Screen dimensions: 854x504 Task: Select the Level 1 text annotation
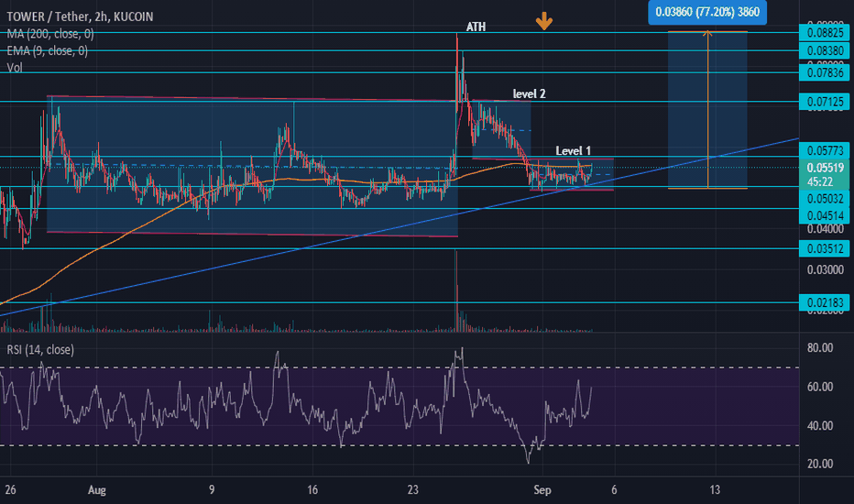[573, 151]
